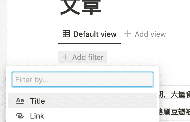Click the plus icon in Add filter
The image size is (190, 122).
pyautogui.click(x=64, y=57)
